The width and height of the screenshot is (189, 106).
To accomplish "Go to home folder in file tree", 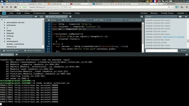I will coord(36,16).
